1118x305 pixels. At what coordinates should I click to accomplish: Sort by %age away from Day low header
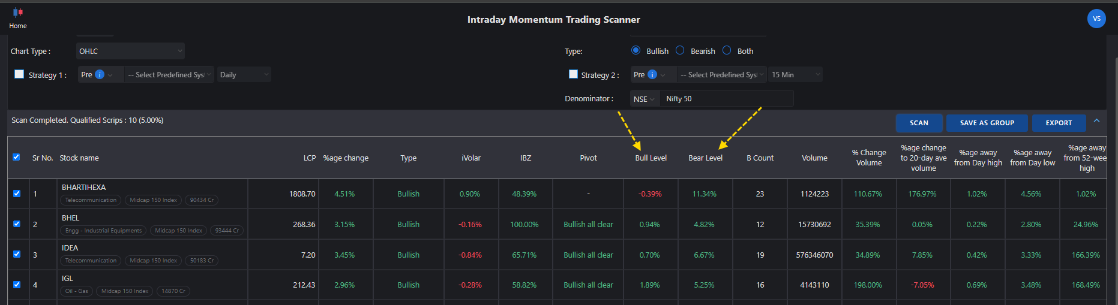coord(1033,158)
